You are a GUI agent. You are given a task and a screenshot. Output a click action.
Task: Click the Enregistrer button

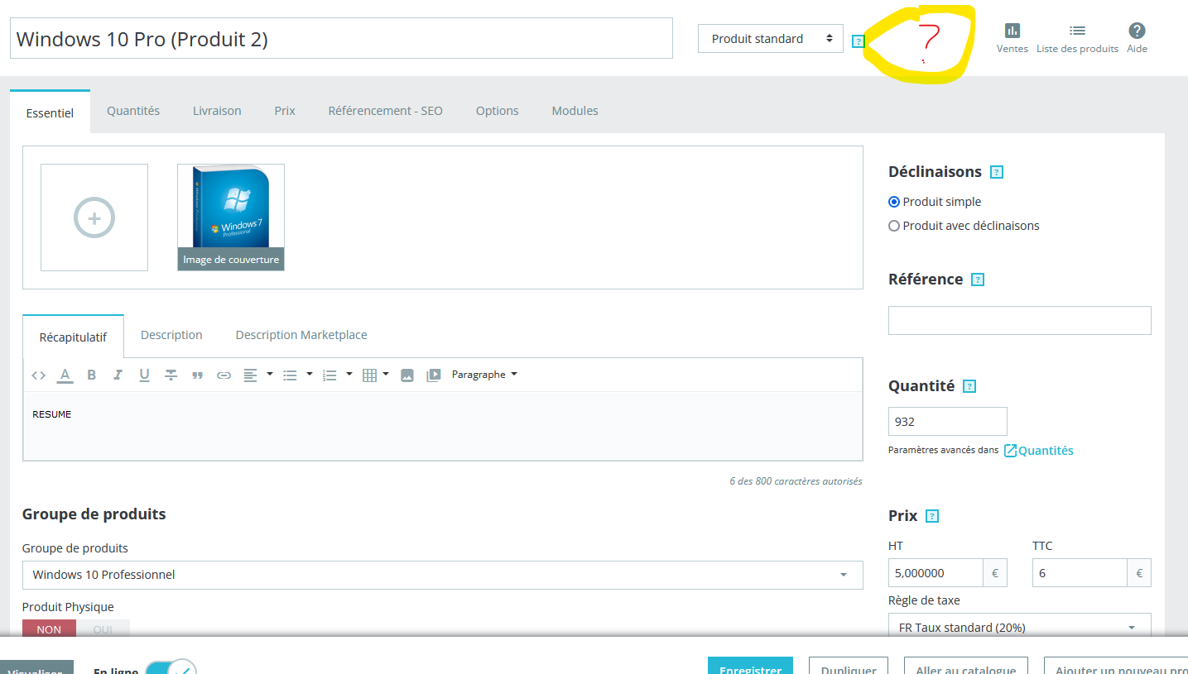[x=750, y=666]
